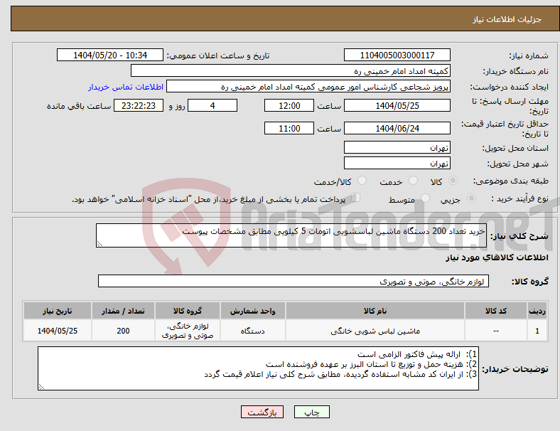560x431 pixels.
Task: Click the row number cell 1
Action: [x=537, y=331]
